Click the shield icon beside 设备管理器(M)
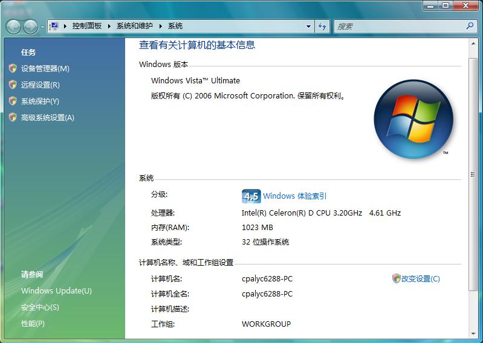This screenshot has width=483, height=343. [13, 68]
